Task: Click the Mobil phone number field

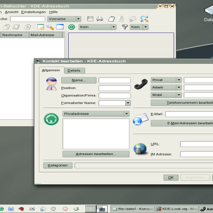Action: click(x=199, y=95)
